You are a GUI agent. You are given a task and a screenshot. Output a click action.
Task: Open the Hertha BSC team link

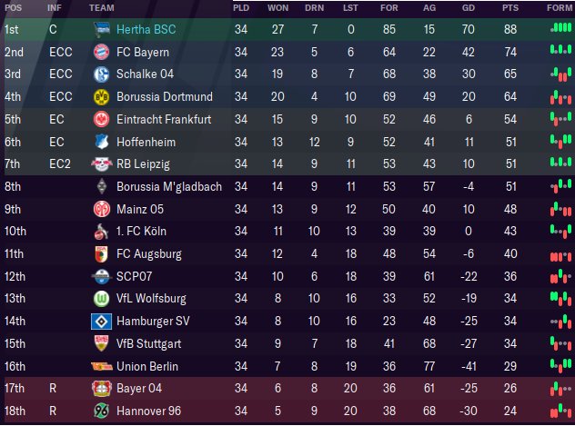click(x=146, y=29)
